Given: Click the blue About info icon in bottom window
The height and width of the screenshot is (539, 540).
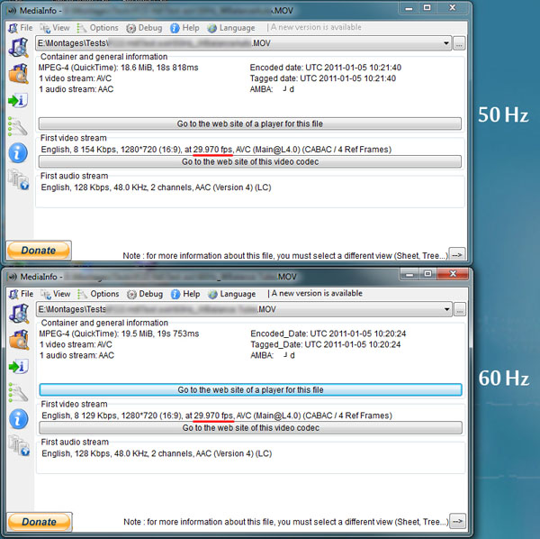Looking at the screenshot, I should 19,419.
